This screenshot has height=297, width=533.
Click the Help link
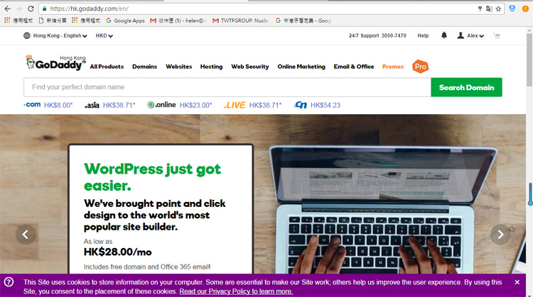point(423,35)
